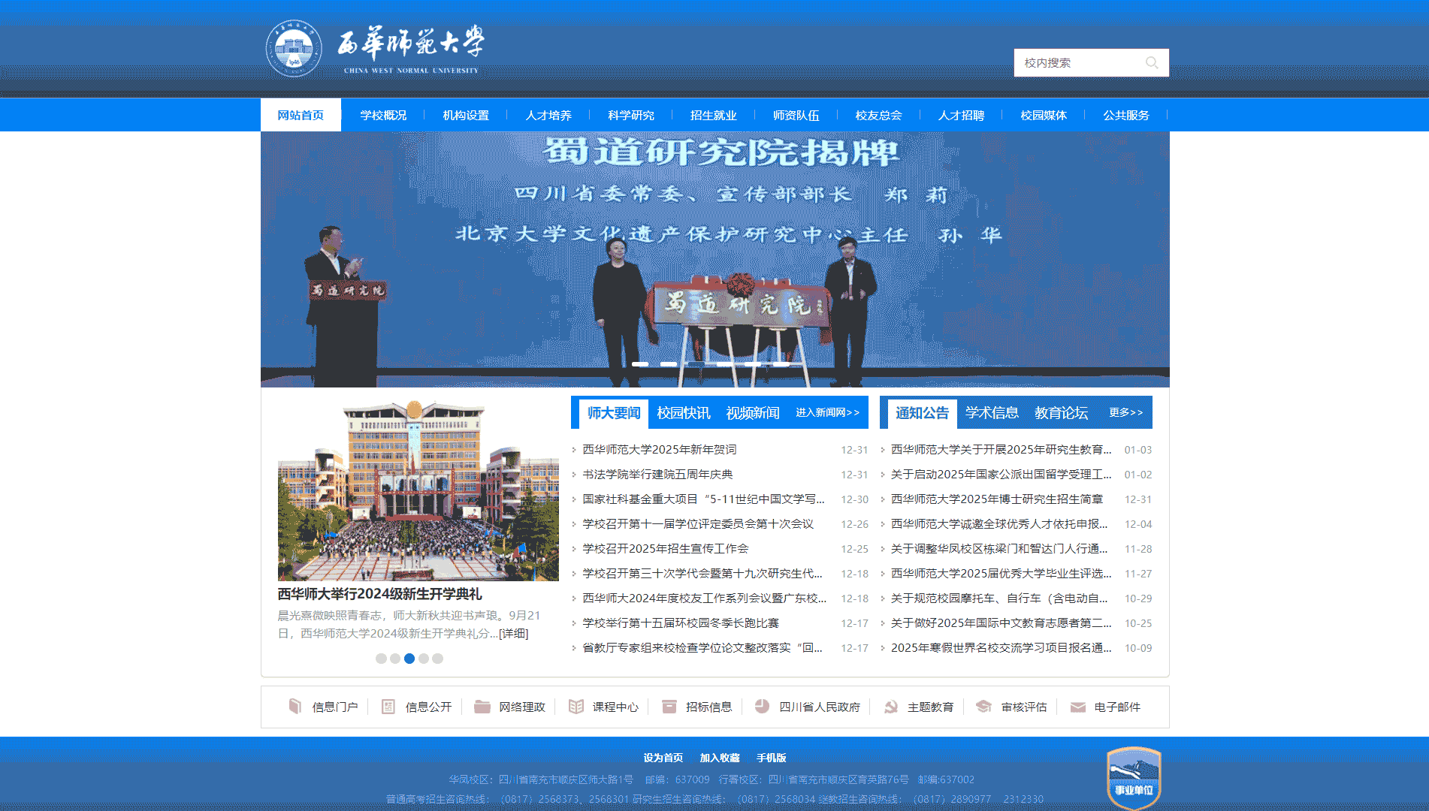Open the 审核评估 graduation cap icon

click(x=983, y=707)
